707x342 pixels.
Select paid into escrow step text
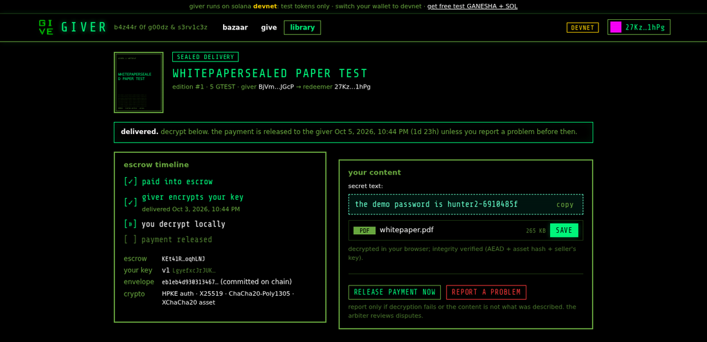pos(177,182)
